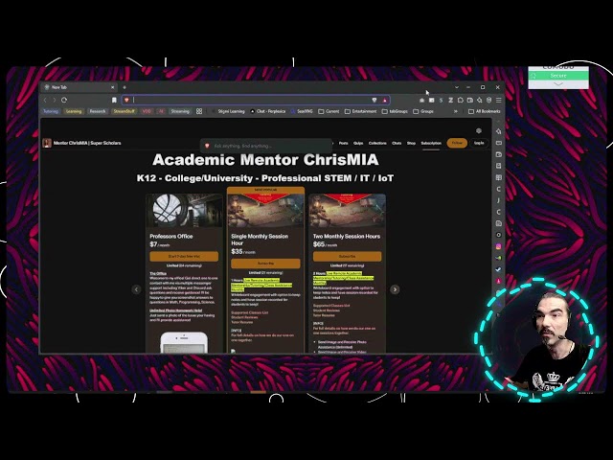Viewport: 613px width, 460px height.
Task: Click the Mentor ChrisMIA profile avatar
Action: 47,143
